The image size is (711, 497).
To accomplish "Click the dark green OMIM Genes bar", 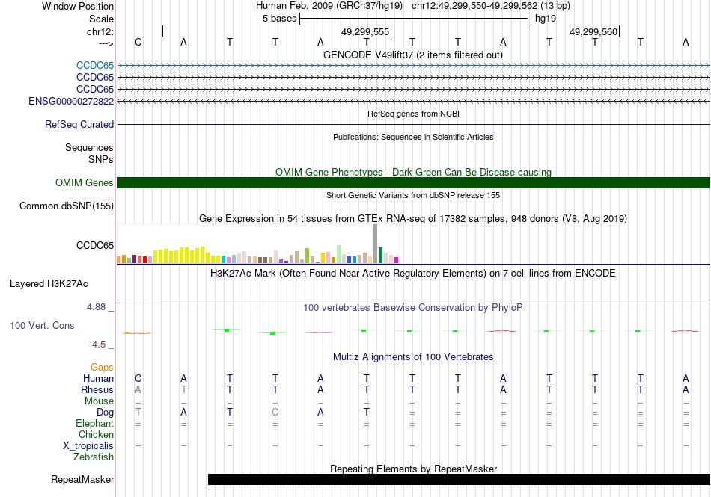I will tap(414, 183).
